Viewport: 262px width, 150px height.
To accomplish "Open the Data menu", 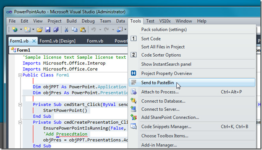I will tap(120, 21).
